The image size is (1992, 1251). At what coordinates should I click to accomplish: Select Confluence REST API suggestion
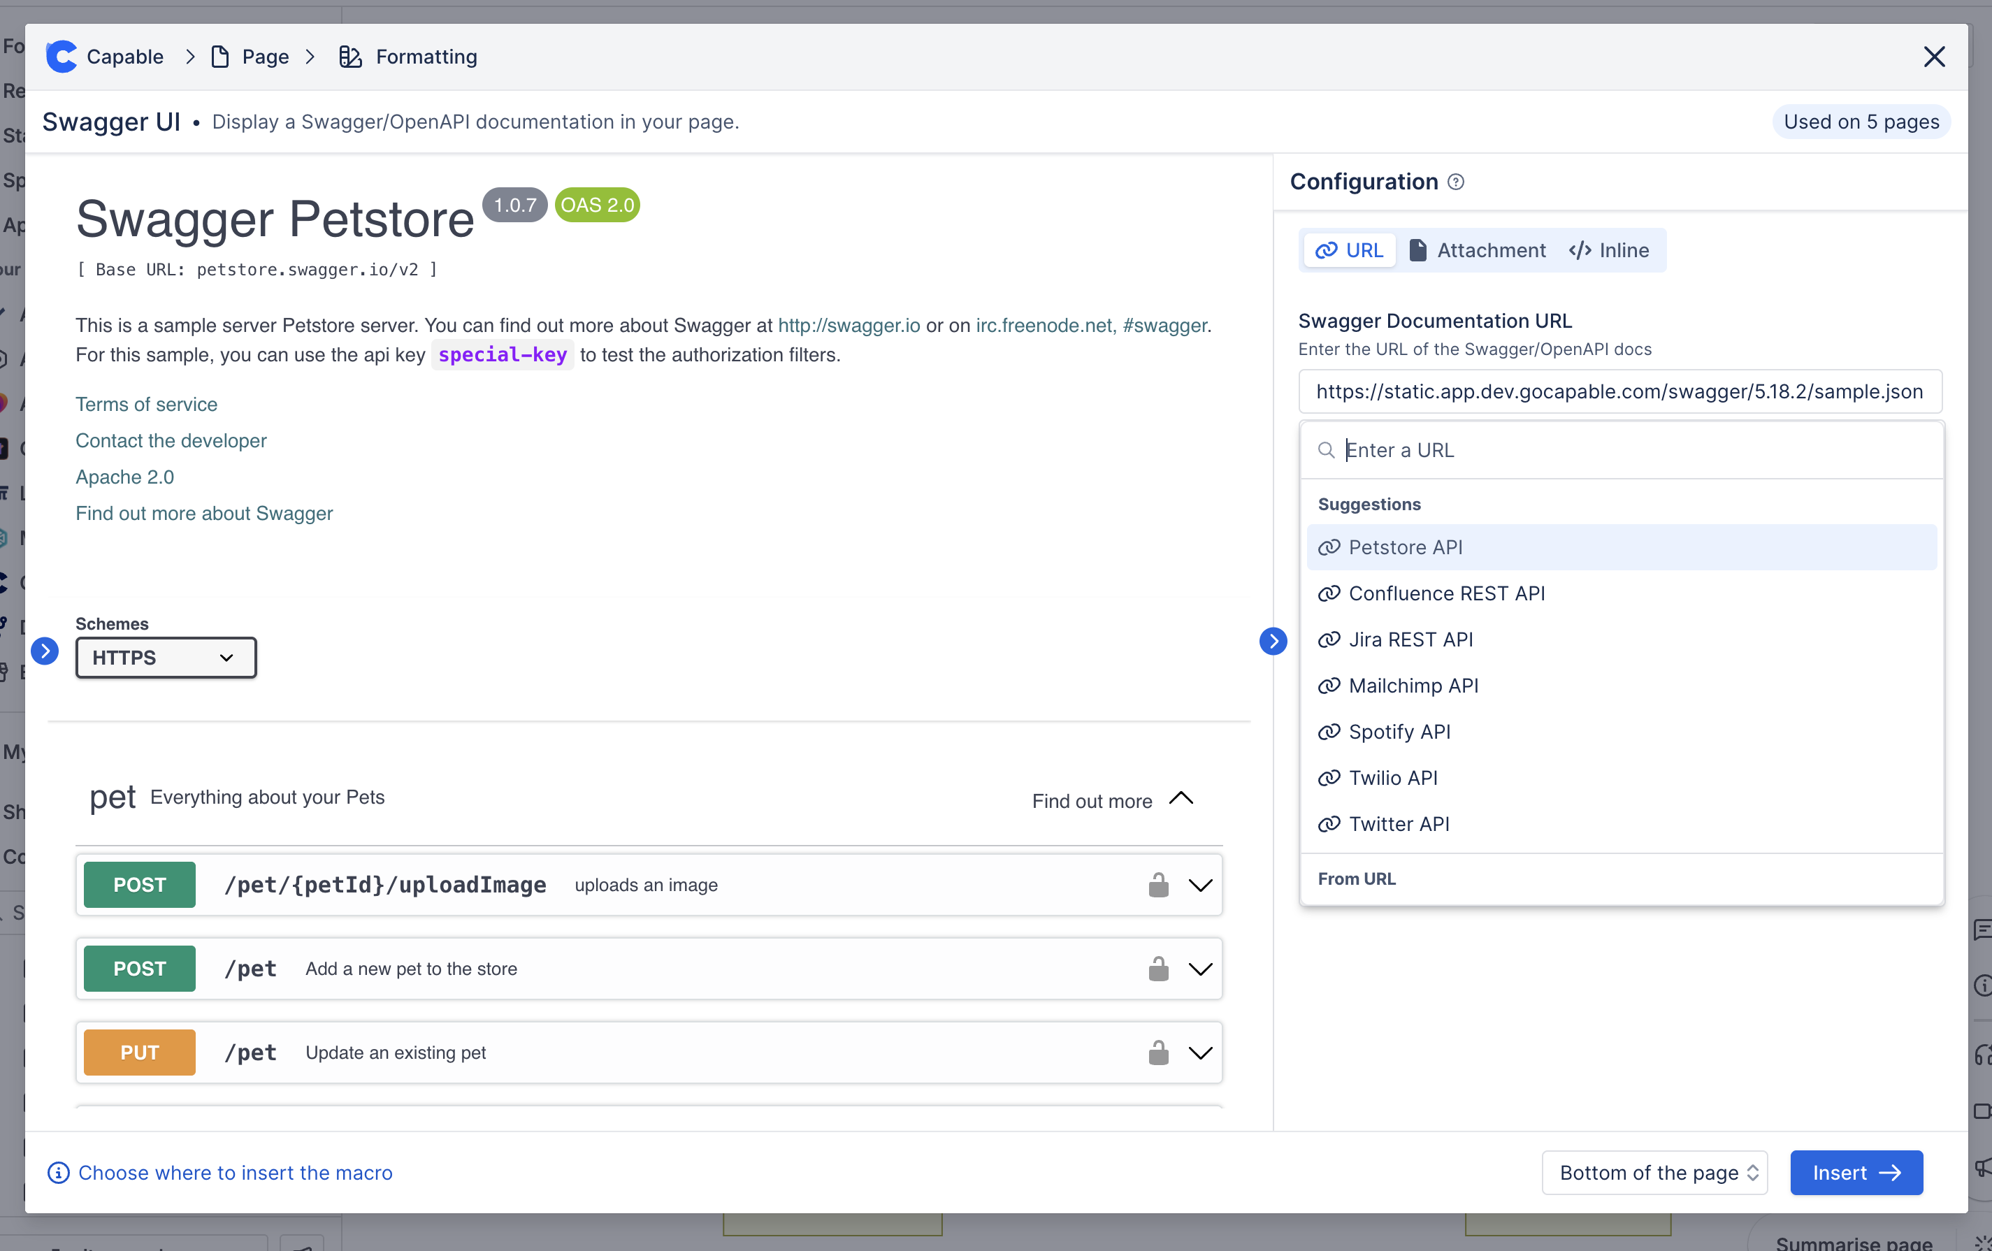(x=1446, y=593)
